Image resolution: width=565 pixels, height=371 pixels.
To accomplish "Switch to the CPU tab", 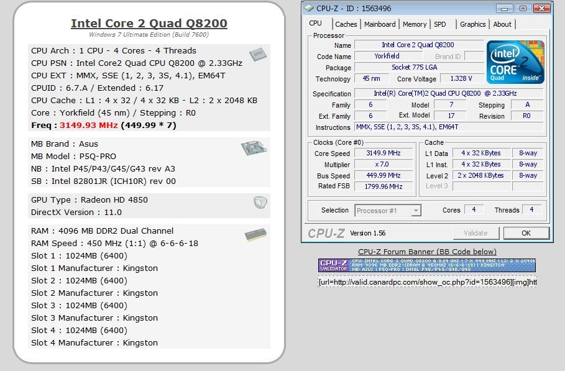I will (315, 24).
